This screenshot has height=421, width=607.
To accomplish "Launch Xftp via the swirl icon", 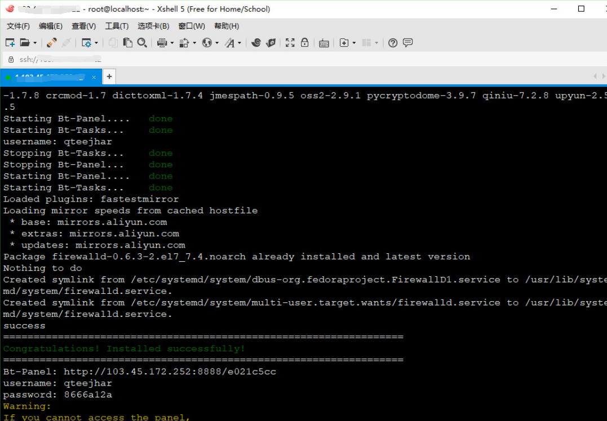I will coord(256,43).
